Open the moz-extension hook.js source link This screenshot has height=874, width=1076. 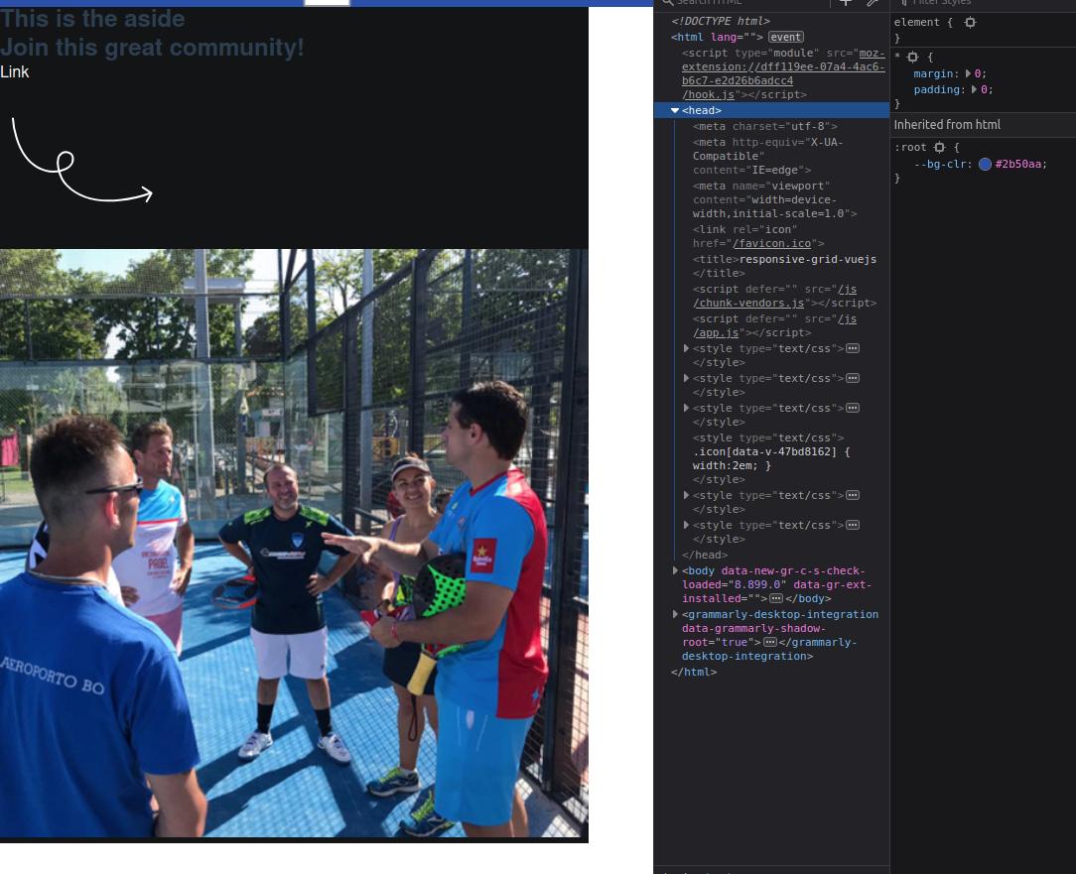point(783,74)
